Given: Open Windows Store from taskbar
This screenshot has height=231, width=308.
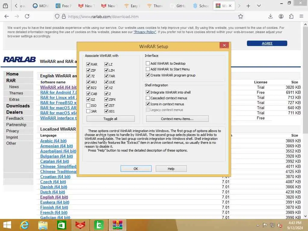Looking at the screenshot, I should click(61, 225).
